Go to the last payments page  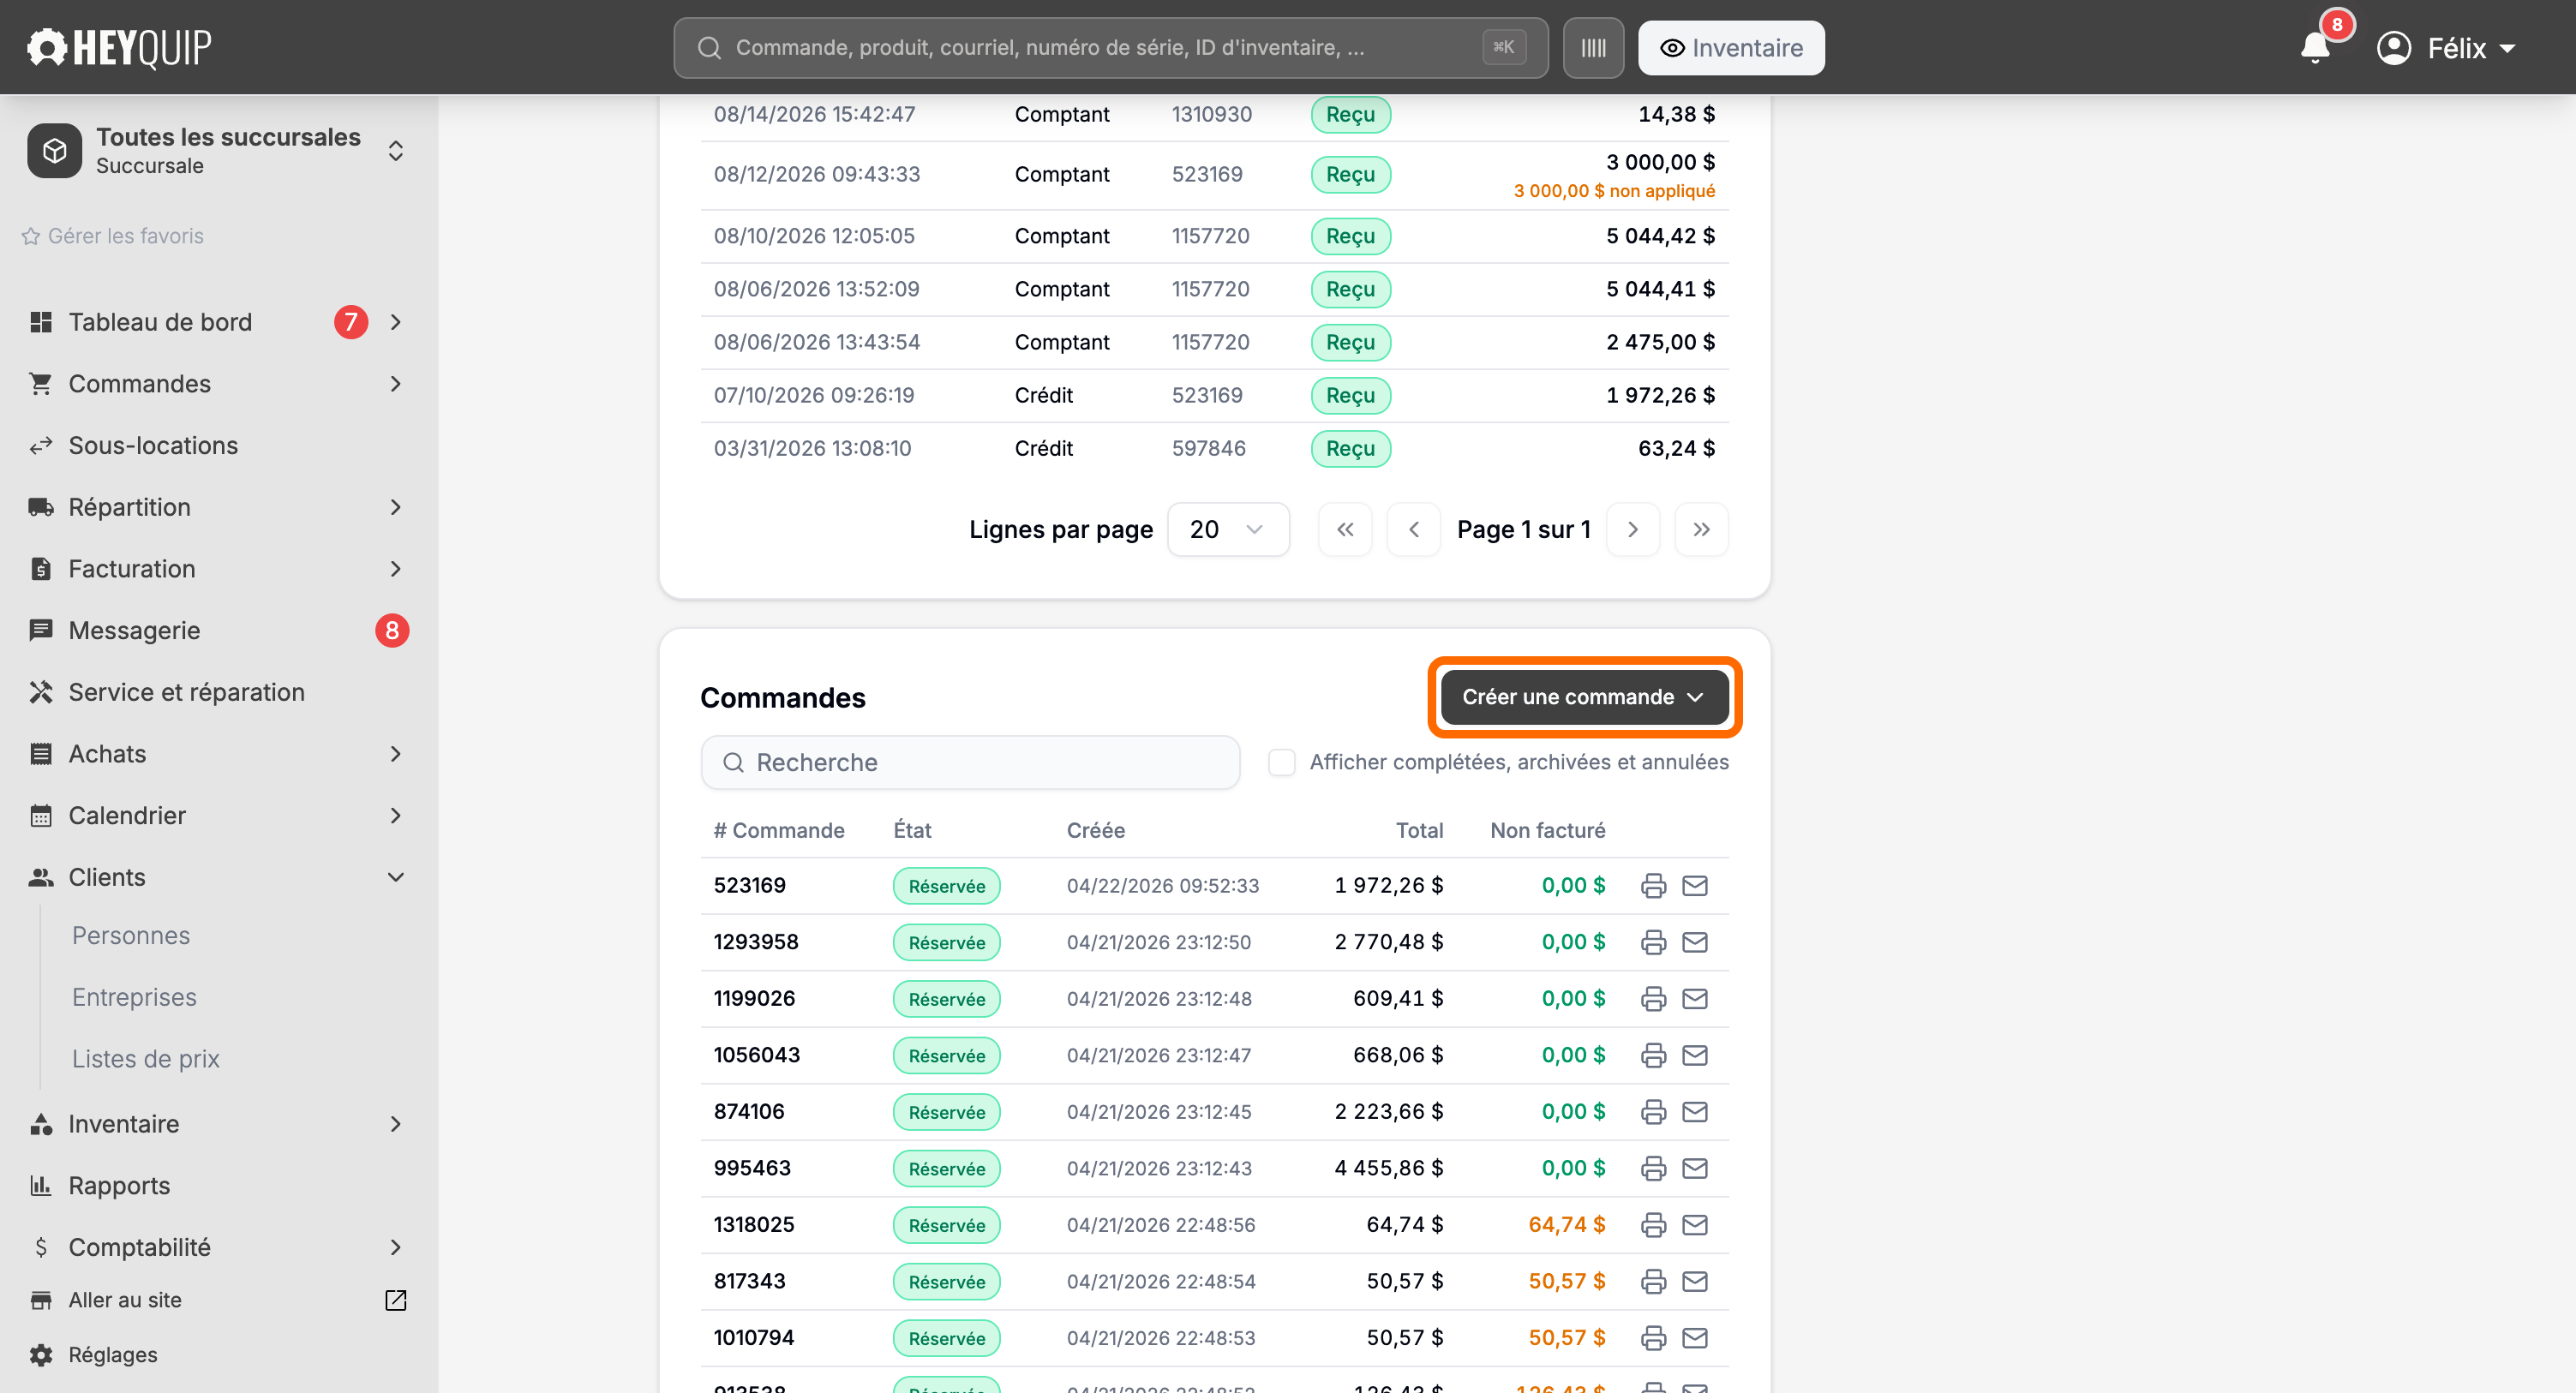point(1701,529)
